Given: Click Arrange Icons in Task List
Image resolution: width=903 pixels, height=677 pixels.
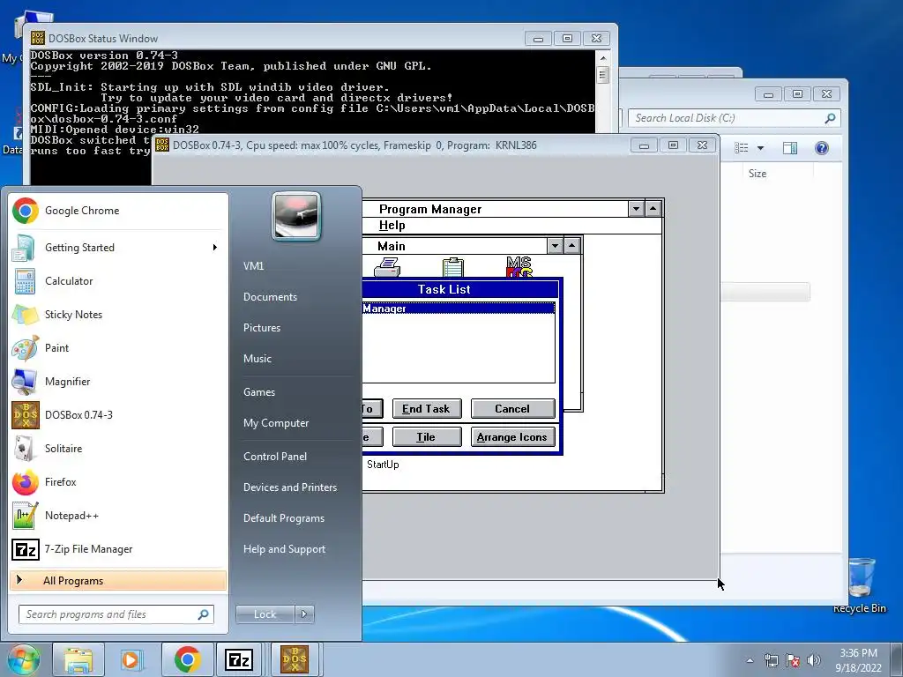Looking at the screenshot, I should [512, 437].
